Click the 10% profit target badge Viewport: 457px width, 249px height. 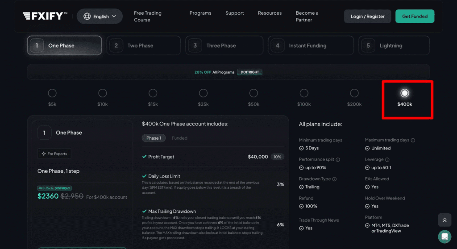click(277, 157)
